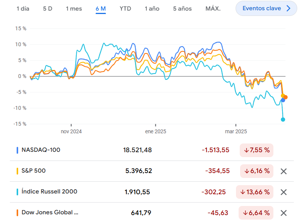
Task: Click the change value -45,63
Action: (x=218, y=213)
